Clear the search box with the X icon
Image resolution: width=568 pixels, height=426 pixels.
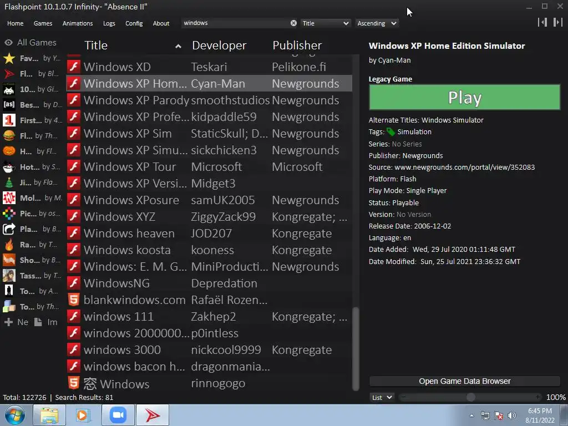point(293,23)
